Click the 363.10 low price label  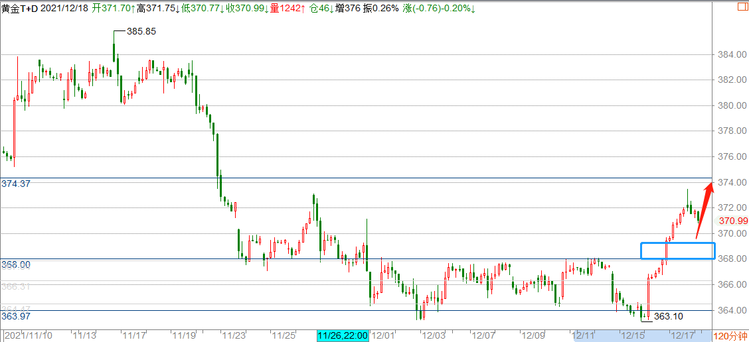(x=669, y=316)
